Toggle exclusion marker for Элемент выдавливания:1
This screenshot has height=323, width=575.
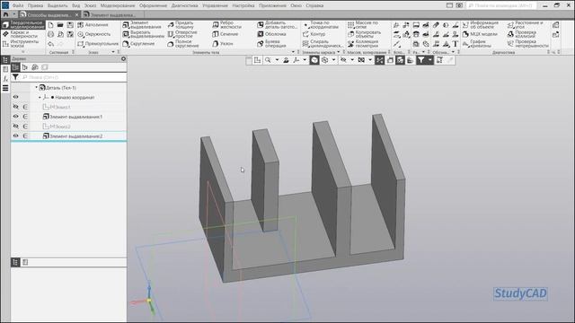(x=25, y=117)
